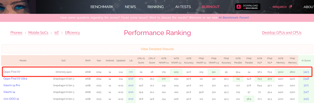314x103 pixels.
Task: Open AI Score 3423 for Oppo Find X7
Action: 306,72
